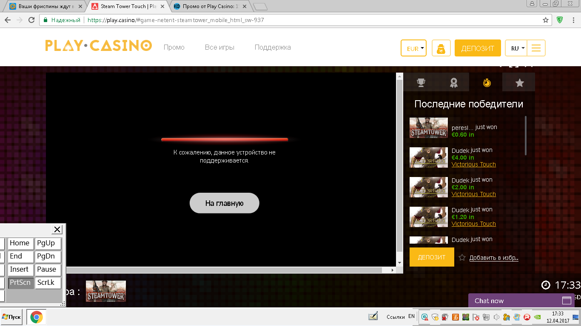Open the Chrome three-dot menu
Screen dimensions: 581x326
[x=573, y=20]
